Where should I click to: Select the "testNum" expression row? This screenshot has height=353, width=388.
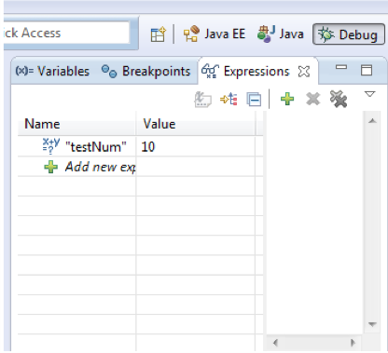click(x=140, y=146)
